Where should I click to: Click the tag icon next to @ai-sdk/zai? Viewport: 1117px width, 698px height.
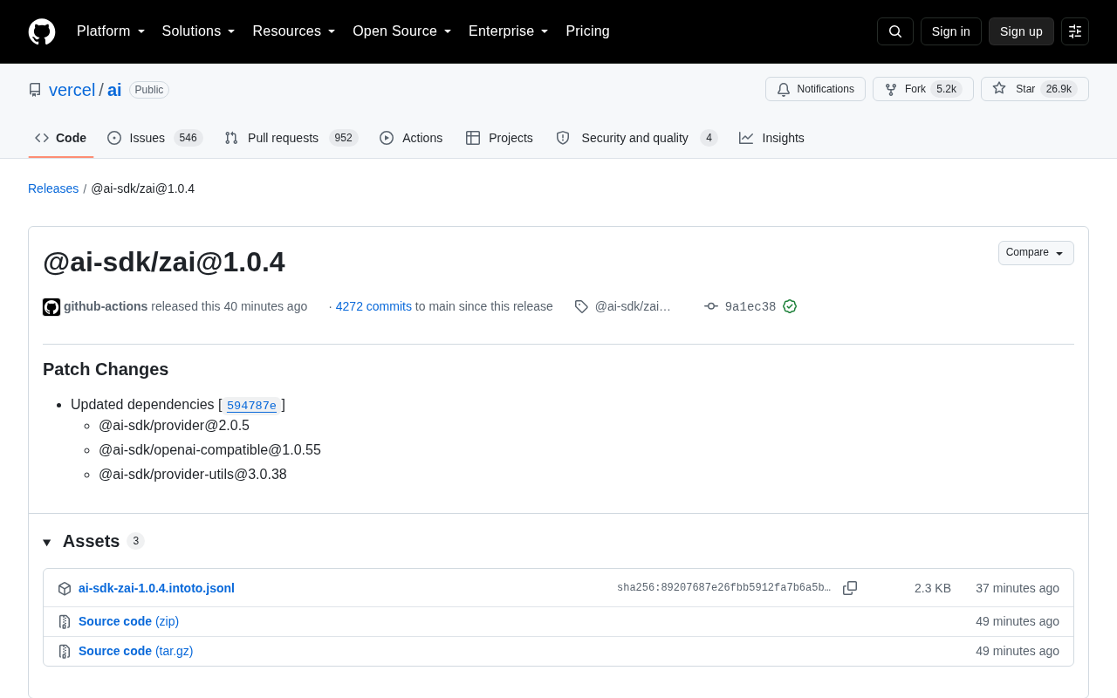click(581, 306)
